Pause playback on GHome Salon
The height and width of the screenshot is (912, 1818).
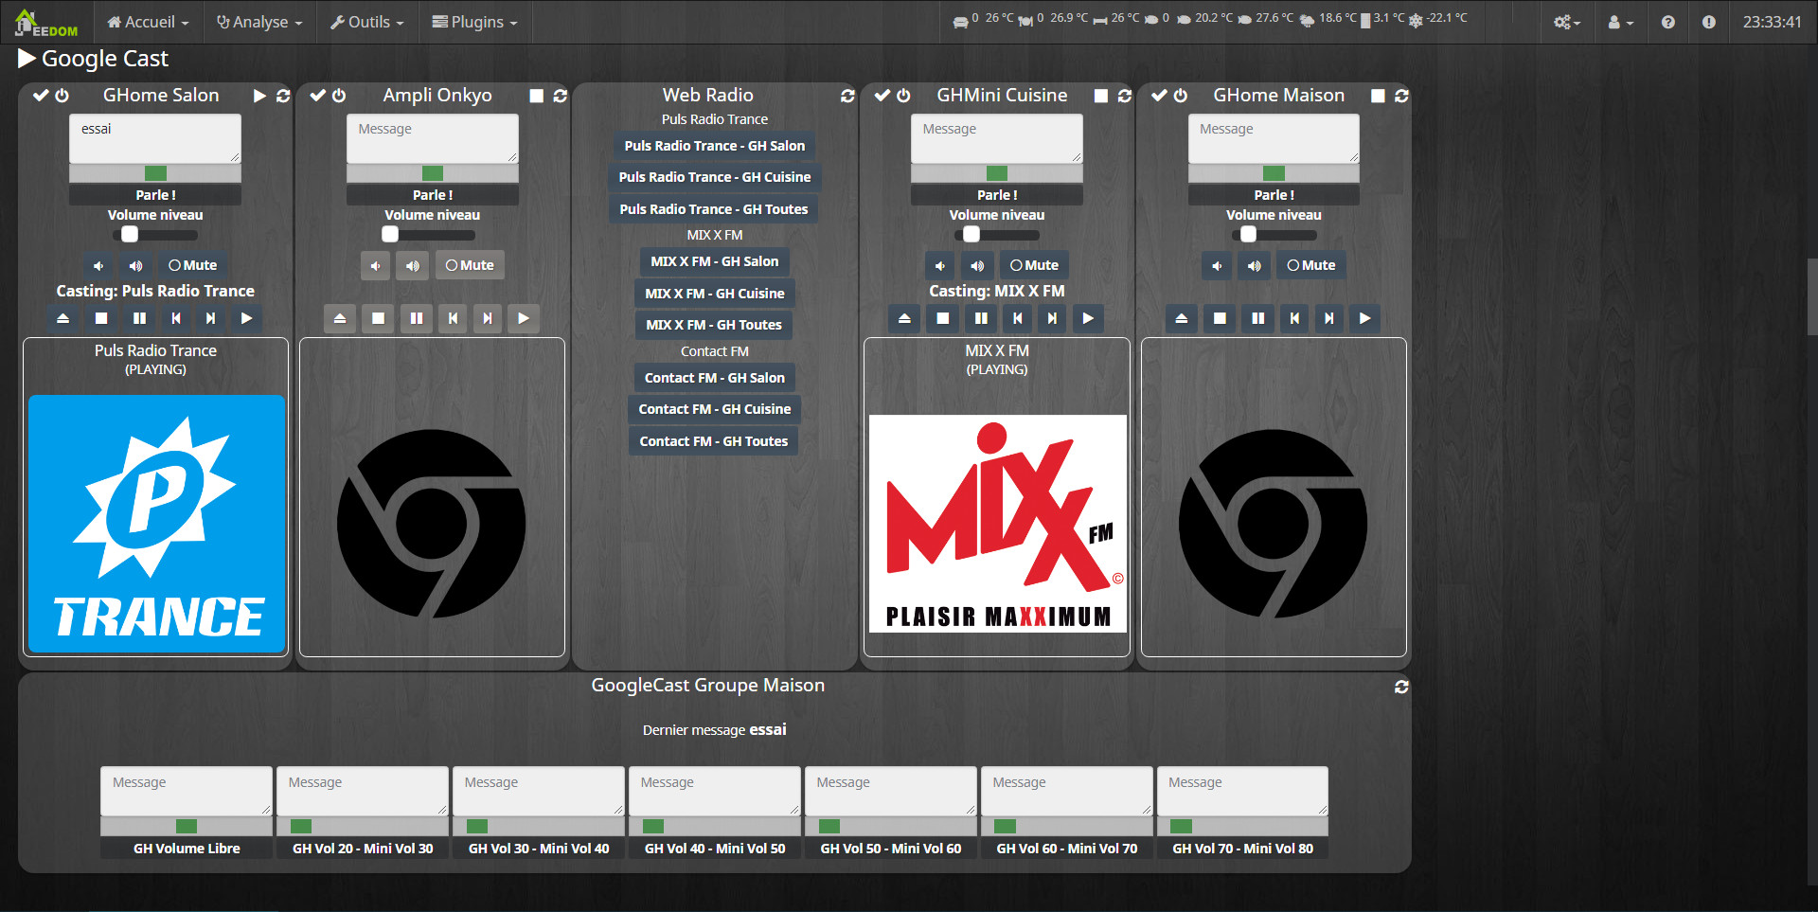[x=139, y=318]
